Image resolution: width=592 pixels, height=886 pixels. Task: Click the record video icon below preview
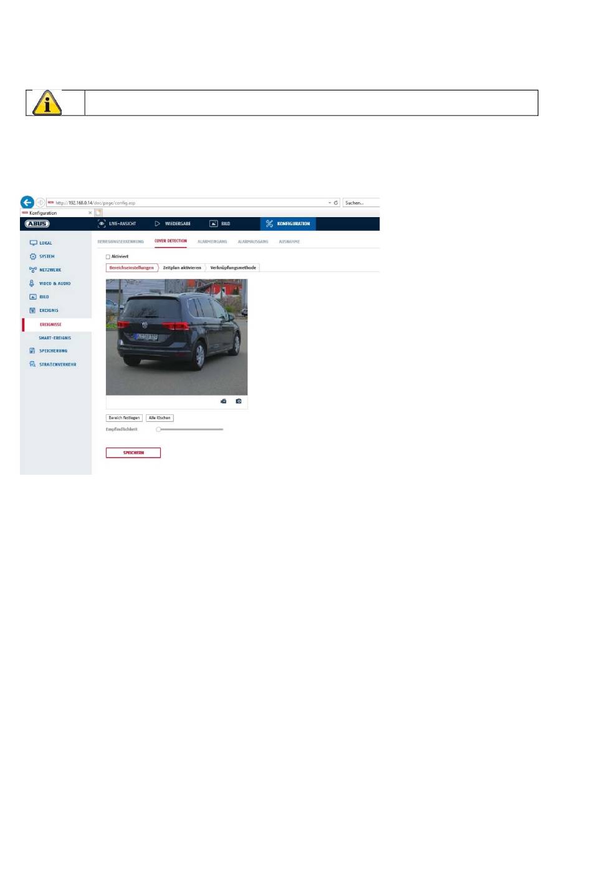click(224, 401)
